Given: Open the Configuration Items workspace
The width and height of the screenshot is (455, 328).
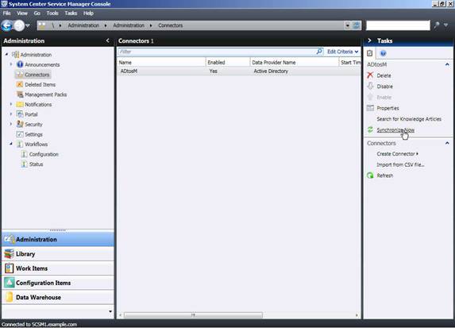Looking at the screenshot, I should coord(58,283).
